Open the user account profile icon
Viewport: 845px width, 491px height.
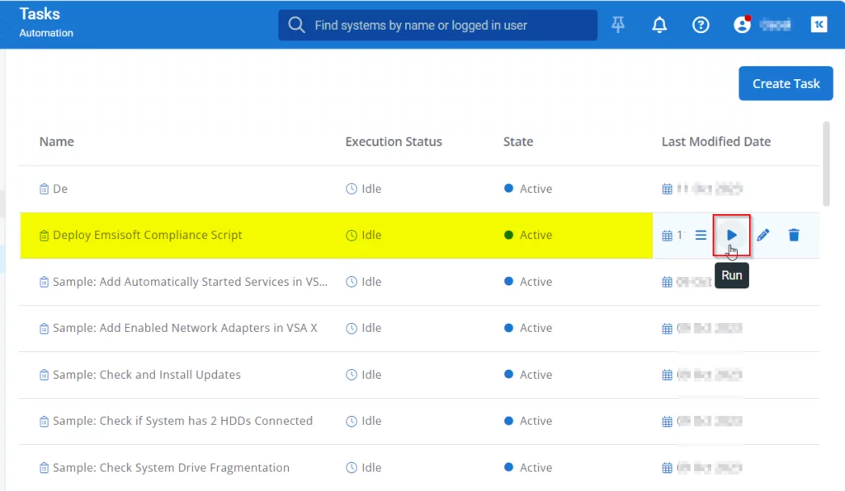pyautogui.click(x=742, y=26)
